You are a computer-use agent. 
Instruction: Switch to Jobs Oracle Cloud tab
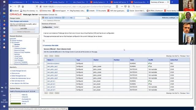(x=79, y=2)
